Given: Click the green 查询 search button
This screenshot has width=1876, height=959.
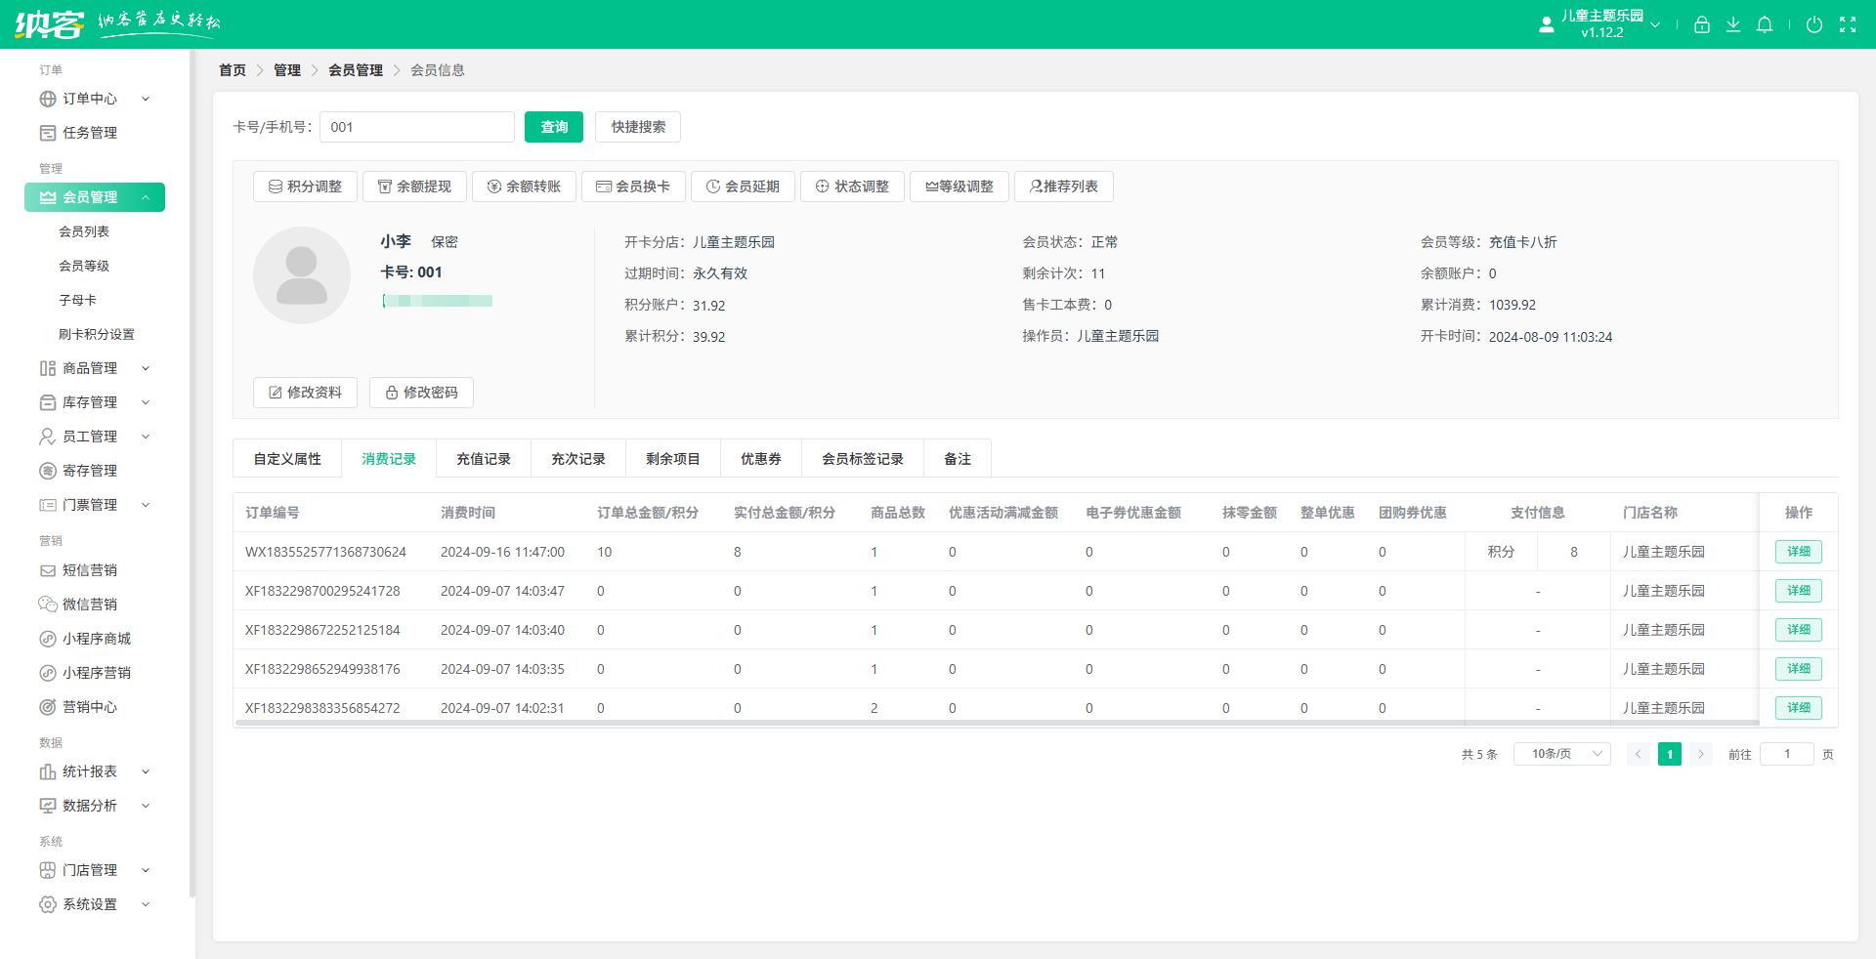Looking at the screenshot, I should [x=553, y=127].
